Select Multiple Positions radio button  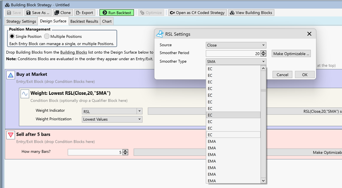47,36
